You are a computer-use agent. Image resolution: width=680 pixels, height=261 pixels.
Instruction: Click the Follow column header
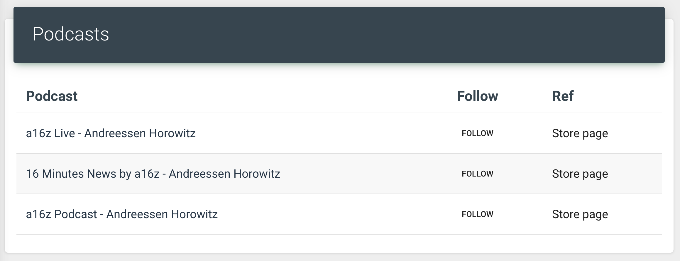pos(477,96)
